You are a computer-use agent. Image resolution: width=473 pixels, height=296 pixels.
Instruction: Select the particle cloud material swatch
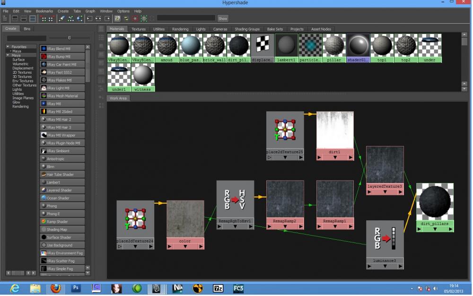tap(310, 48)
